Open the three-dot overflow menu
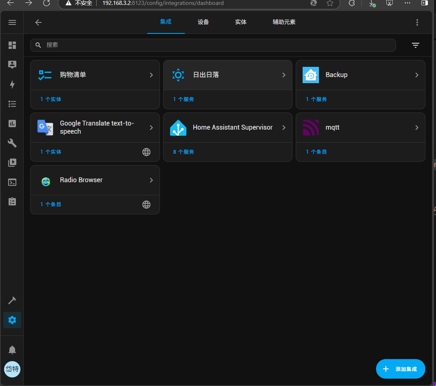The width and height of the screenshot is (436, 386). pos(417,22)
